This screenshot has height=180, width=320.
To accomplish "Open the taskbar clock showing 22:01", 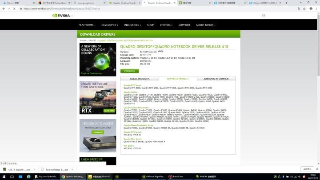I will (313, 177).
